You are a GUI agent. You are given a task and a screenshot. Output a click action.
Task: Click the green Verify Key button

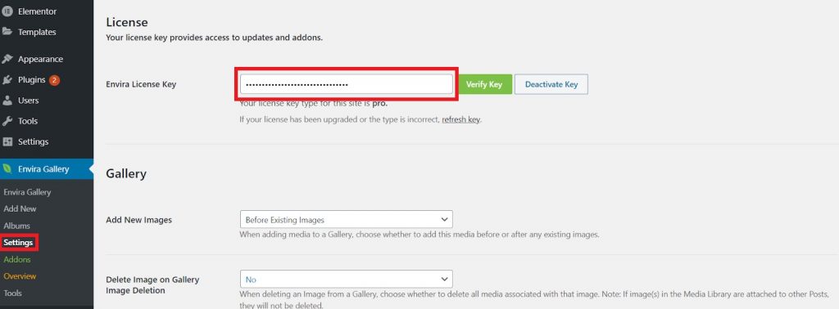pyautogui.click(x=484, y=84)
